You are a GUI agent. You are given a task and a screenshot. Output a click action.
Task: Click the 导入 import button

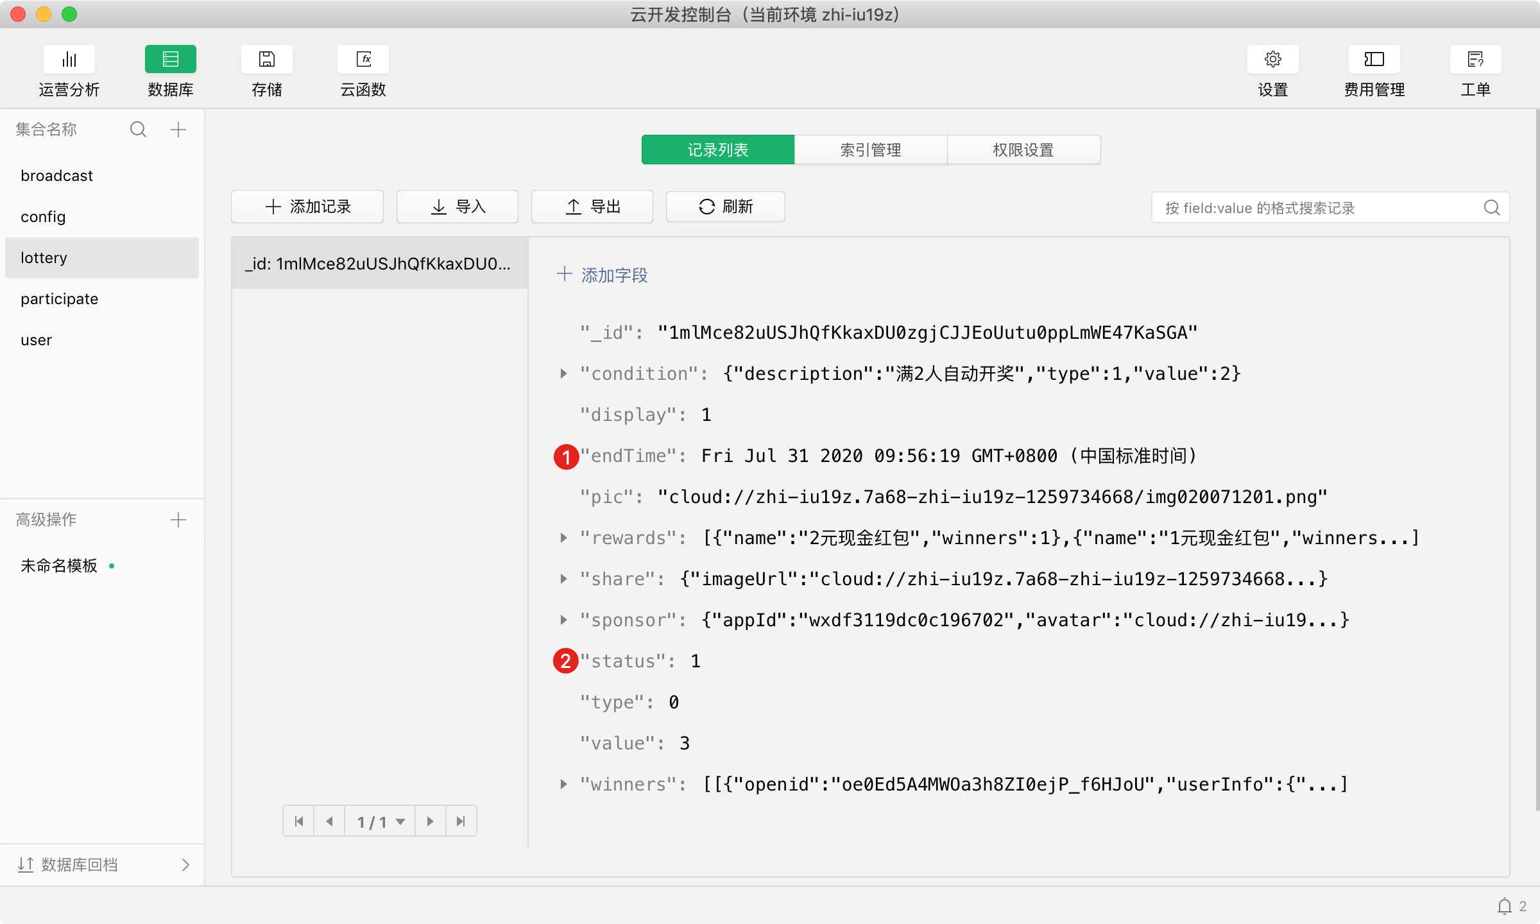(458, 207)
